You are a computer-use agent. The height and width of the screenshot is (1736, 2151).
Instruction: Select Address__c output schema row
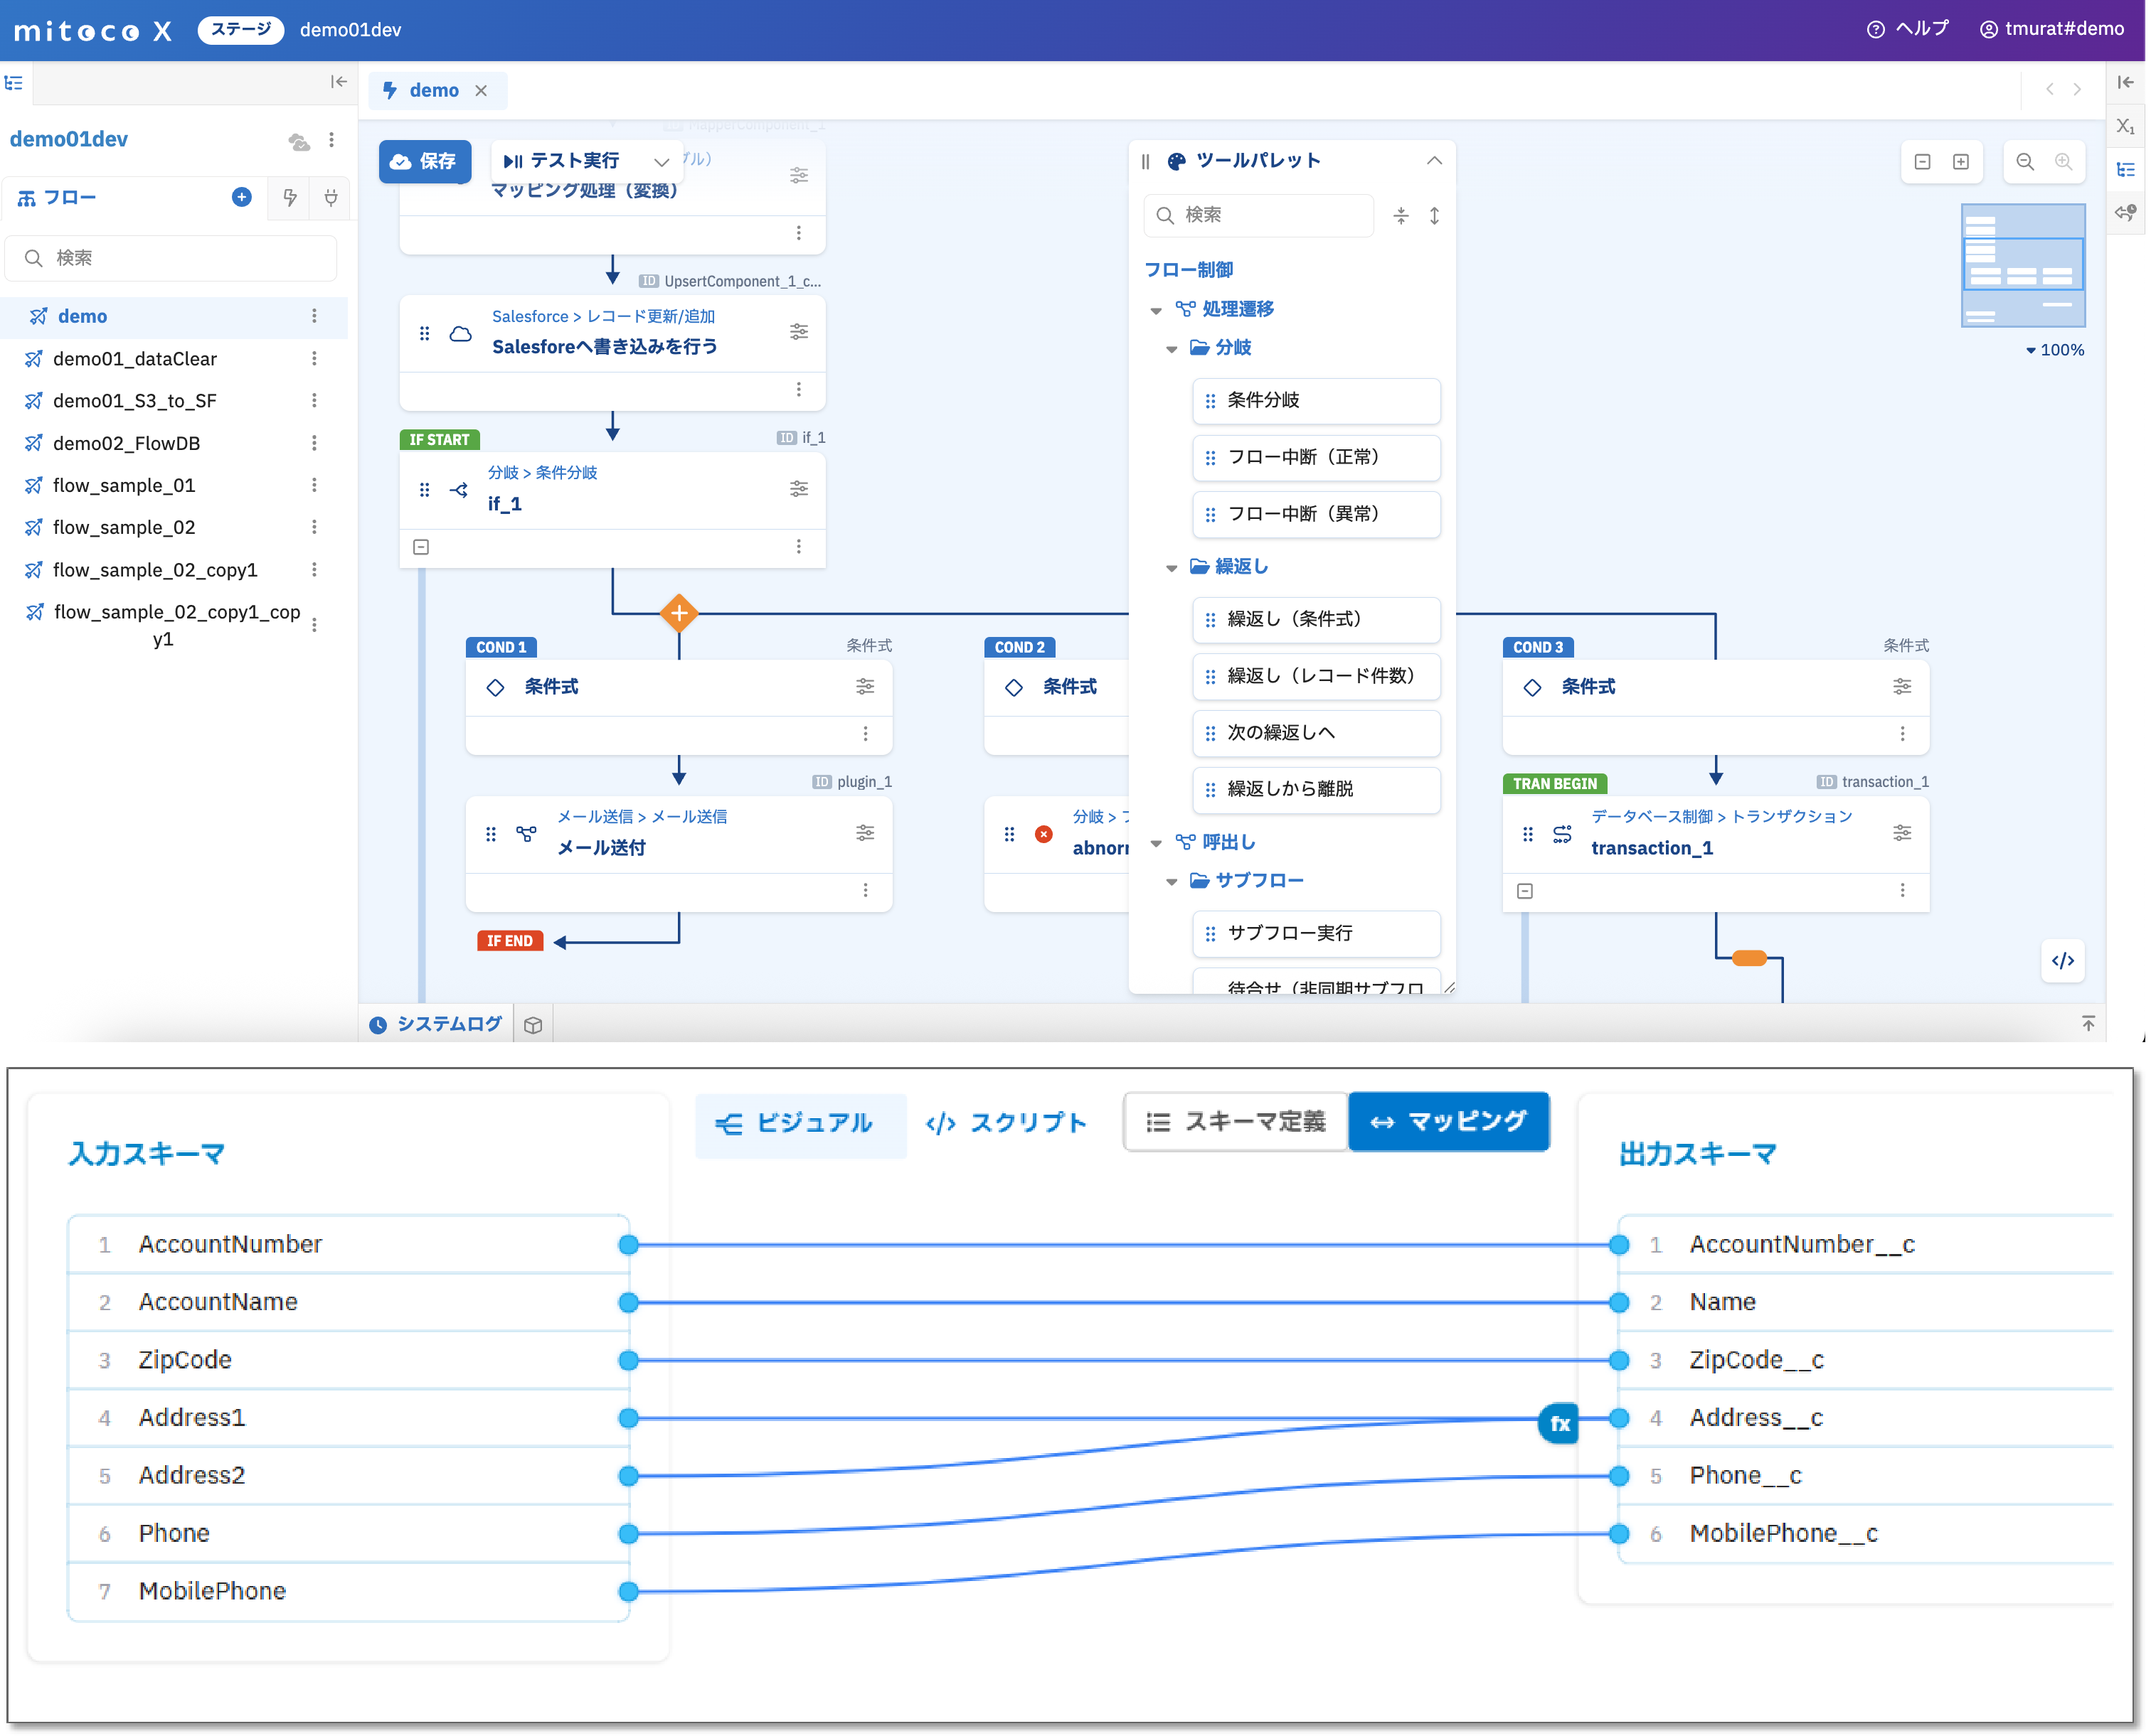coord(1865,1419)
